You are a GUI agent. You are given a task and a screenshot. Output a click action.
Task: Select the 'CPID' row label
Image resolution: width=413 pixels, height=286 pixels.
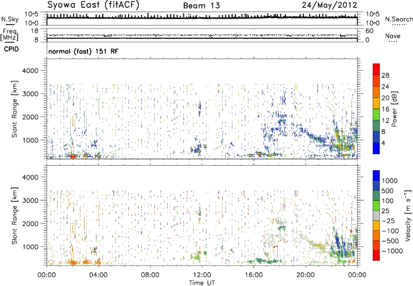point(11,49)
